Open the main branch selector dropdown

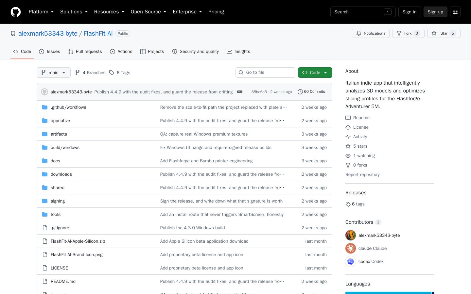pyautogui.click(x=54, y=73)
